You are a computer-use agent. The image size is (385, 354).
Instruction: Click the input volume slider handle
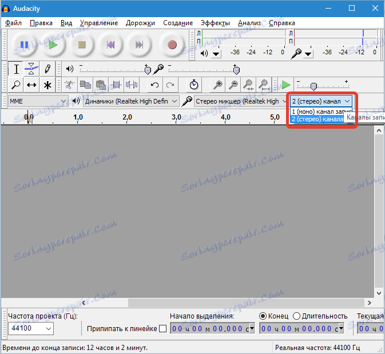coord(236,70)
